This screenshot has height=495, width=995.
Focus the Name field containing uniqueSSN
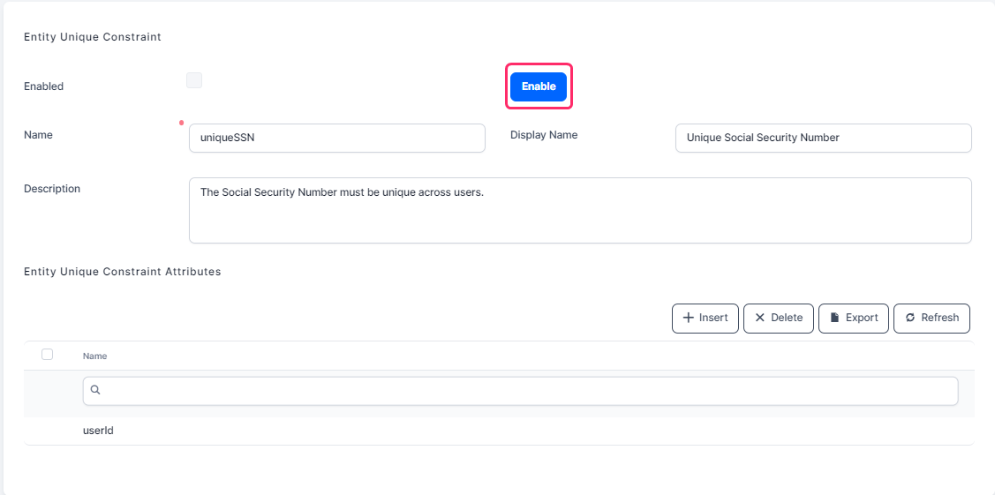coord(336,138)
